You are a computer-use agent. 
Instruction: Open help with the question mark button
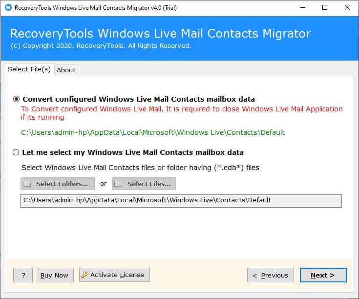coord(23,275)
